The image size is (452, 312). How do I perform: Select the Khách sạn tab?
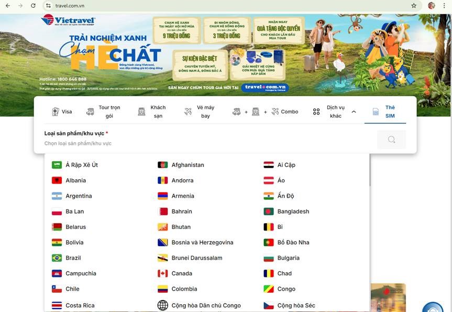152,111
